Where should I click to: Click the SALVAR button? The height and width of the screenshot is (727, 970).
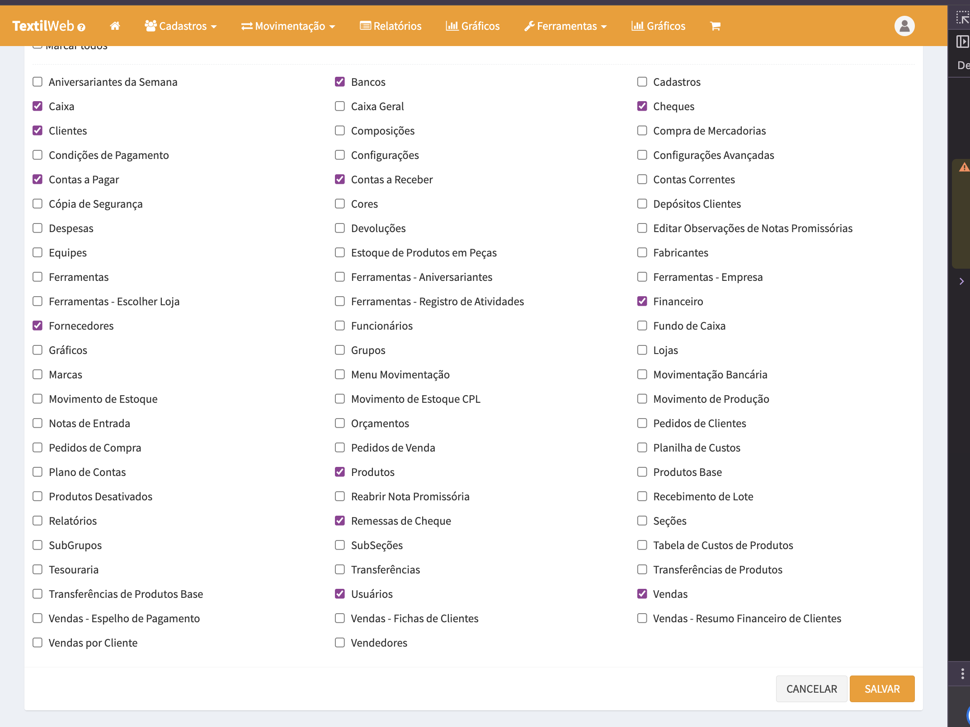coord(881,689)
